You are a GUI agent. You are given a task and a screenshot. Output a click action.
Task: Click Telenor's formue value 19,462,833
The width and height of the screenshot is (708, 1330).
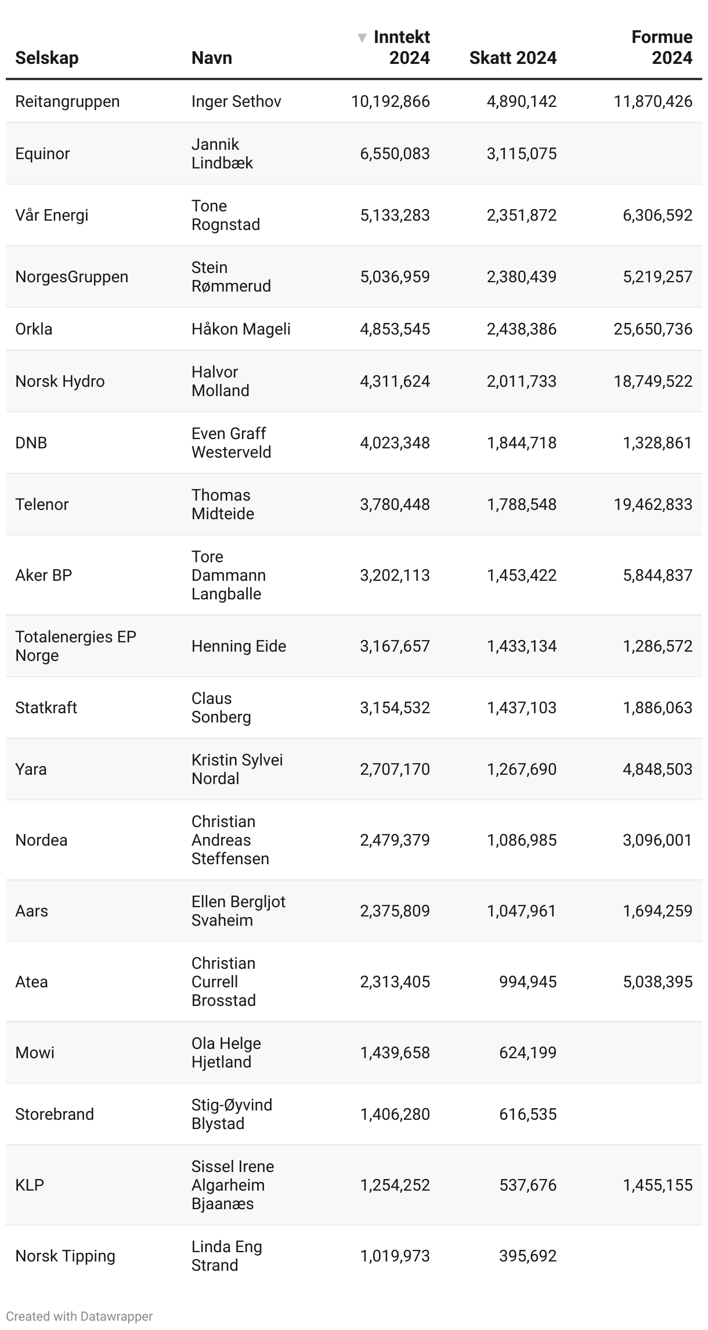[653, 505]
